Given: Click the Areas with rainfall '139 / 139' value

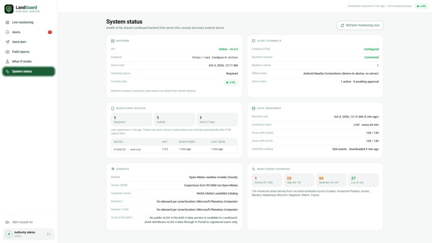Looking at the screenshot, I should 372,133.
